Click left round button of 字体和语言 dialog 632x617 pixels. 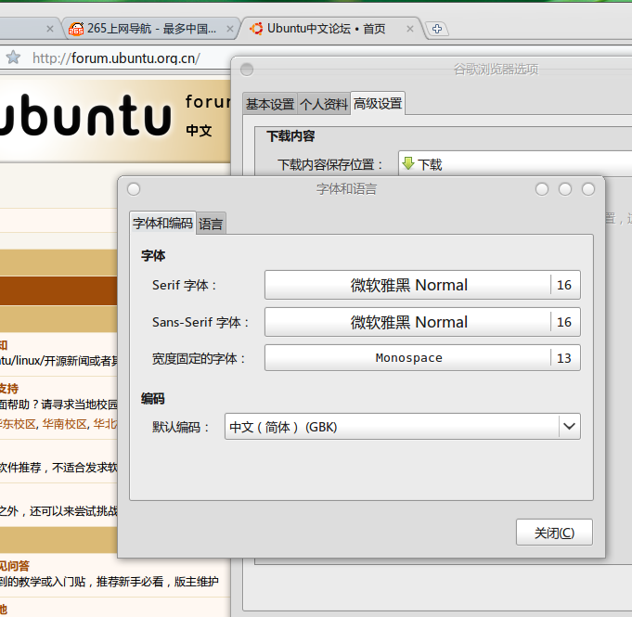click(x=134, y=189)
